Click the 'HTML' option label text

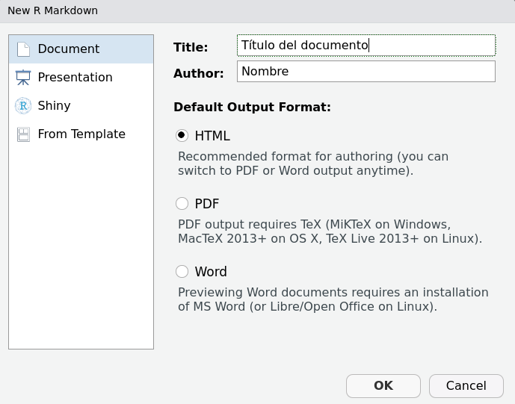212,136
